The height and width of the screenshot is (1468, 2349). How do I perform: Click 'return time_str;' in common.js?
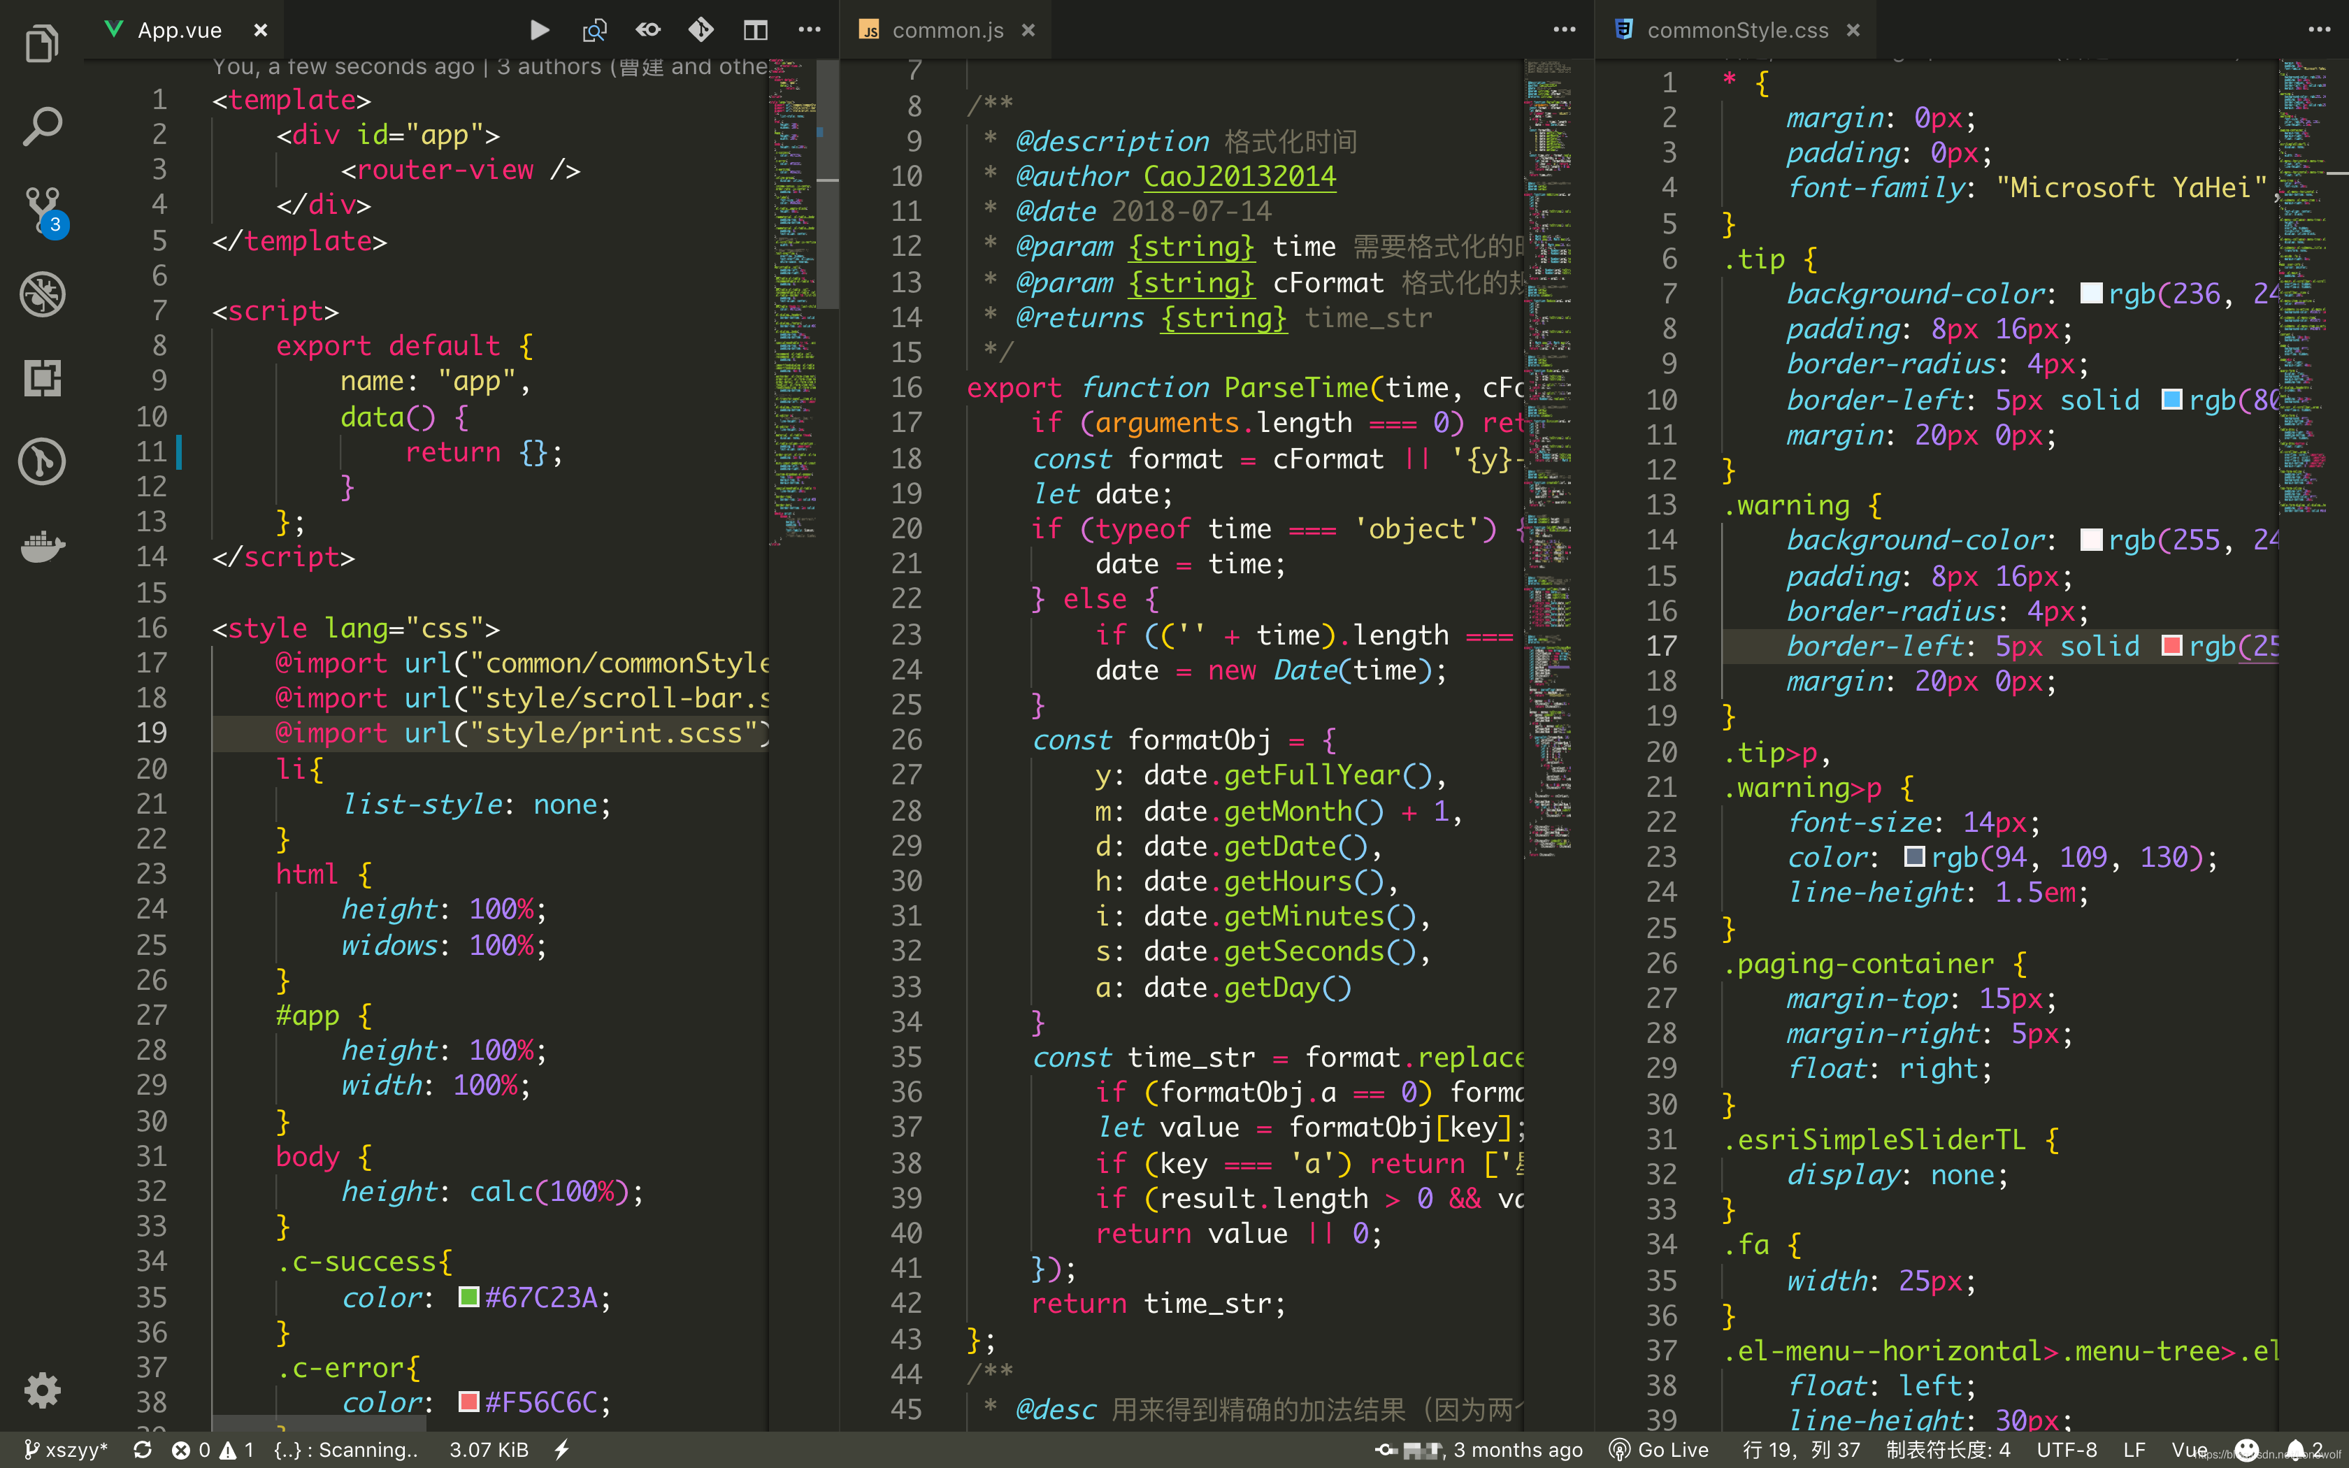(1158, 1304)
